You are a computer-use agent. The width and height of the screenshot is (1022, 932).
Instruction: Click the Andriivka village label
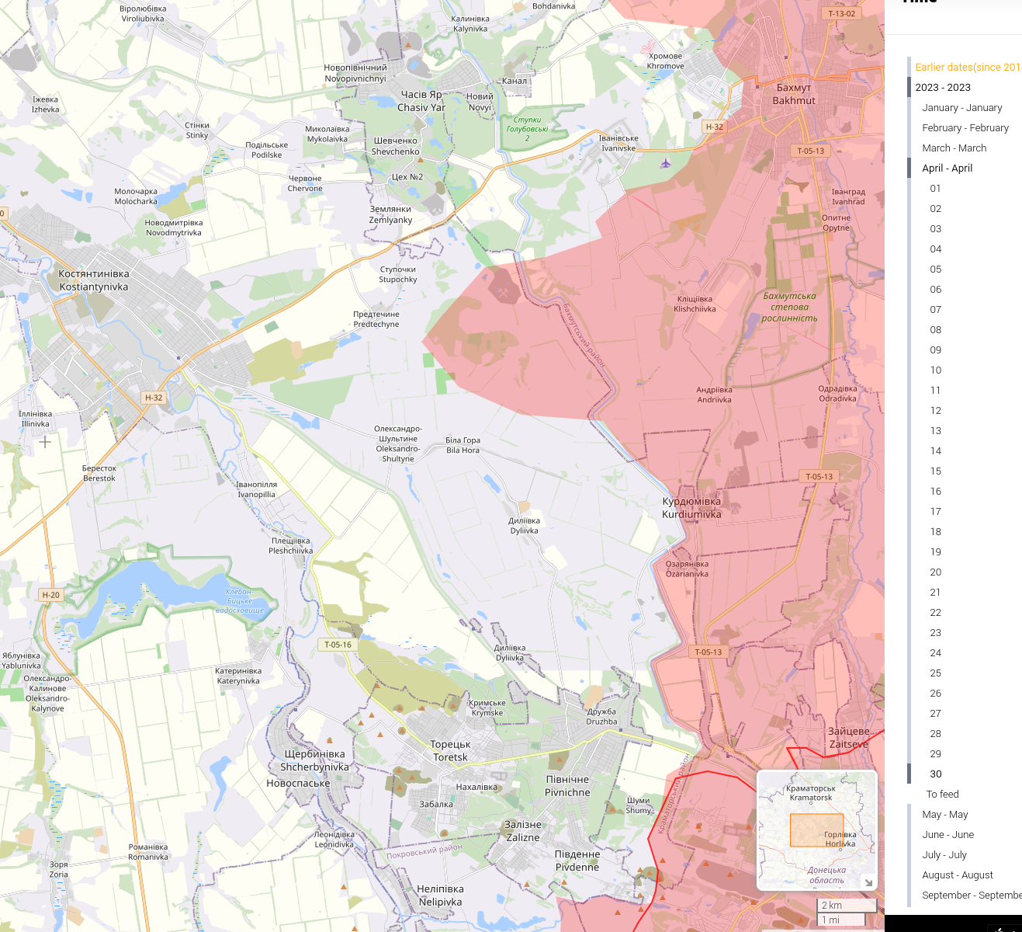(x=714, y=395)
